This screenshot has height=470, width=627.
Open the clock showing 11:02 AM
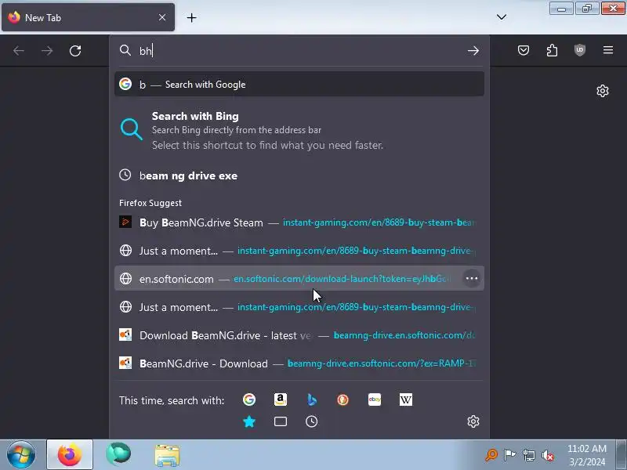tap(586, 455)
